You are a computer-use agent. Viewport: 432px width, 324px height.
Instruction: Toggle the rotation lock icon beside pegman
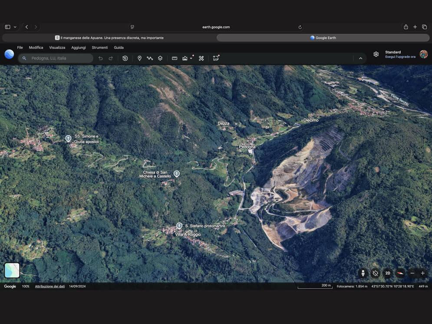coord(375,273)
